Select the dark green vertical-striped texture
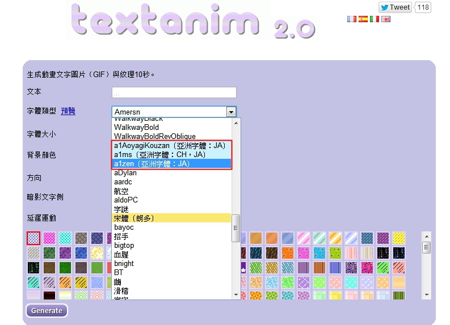Viewport: 450px width, 325px height. click(x=399, y=295)
